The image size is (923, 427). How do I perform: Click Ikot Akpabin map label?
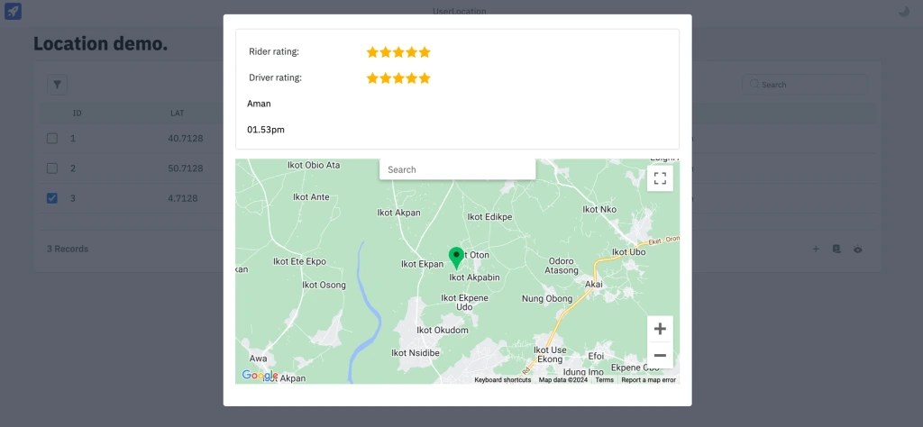(x=474, y=277)
